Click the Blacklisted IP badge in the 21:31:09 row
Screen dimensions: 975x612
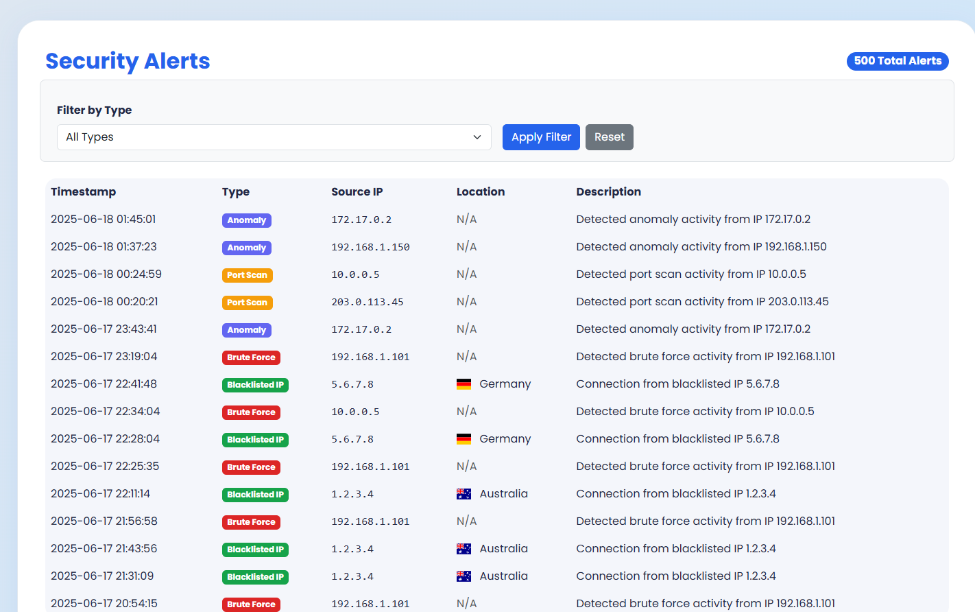255,577
